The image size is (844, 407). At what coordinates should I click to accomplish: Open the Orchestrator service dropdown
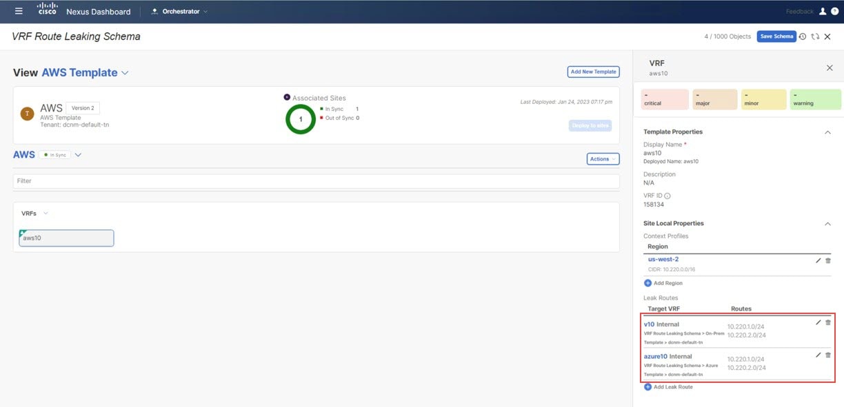(x=179, y=11)
